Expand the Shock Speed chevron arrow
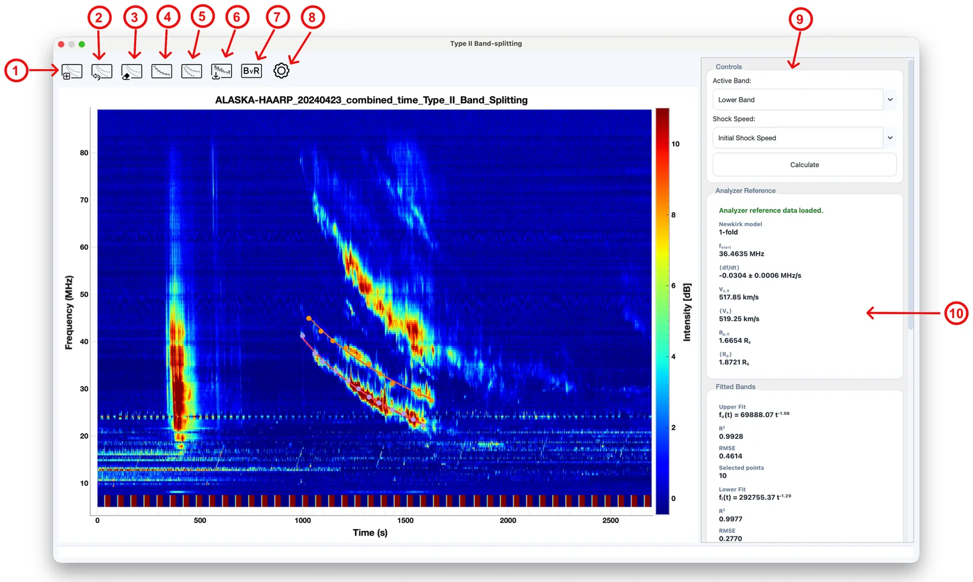The height and width of the screenshot is (582, 973). [x=890, y=138]
